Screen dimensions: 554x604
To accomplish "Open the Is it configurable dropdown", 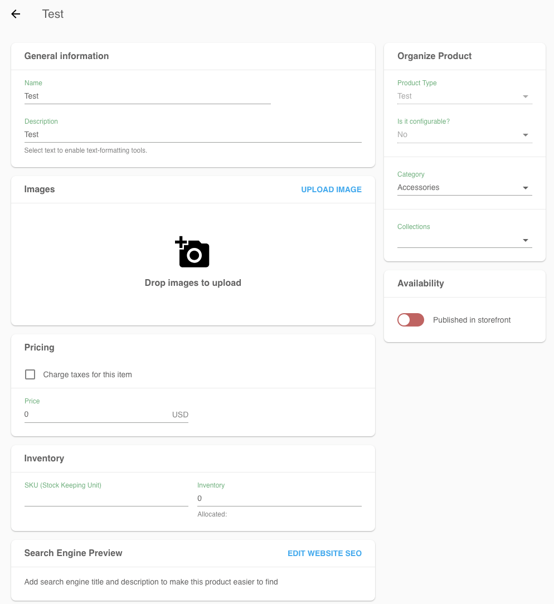I will click(x=465, y=135).
